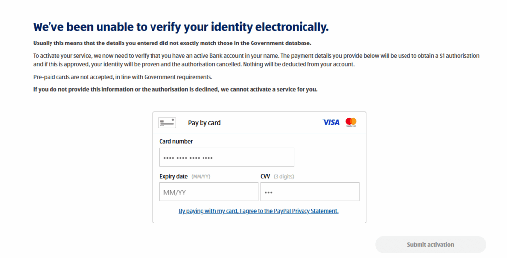
Task: Click the Expiry date label
Action: point(173,176)
